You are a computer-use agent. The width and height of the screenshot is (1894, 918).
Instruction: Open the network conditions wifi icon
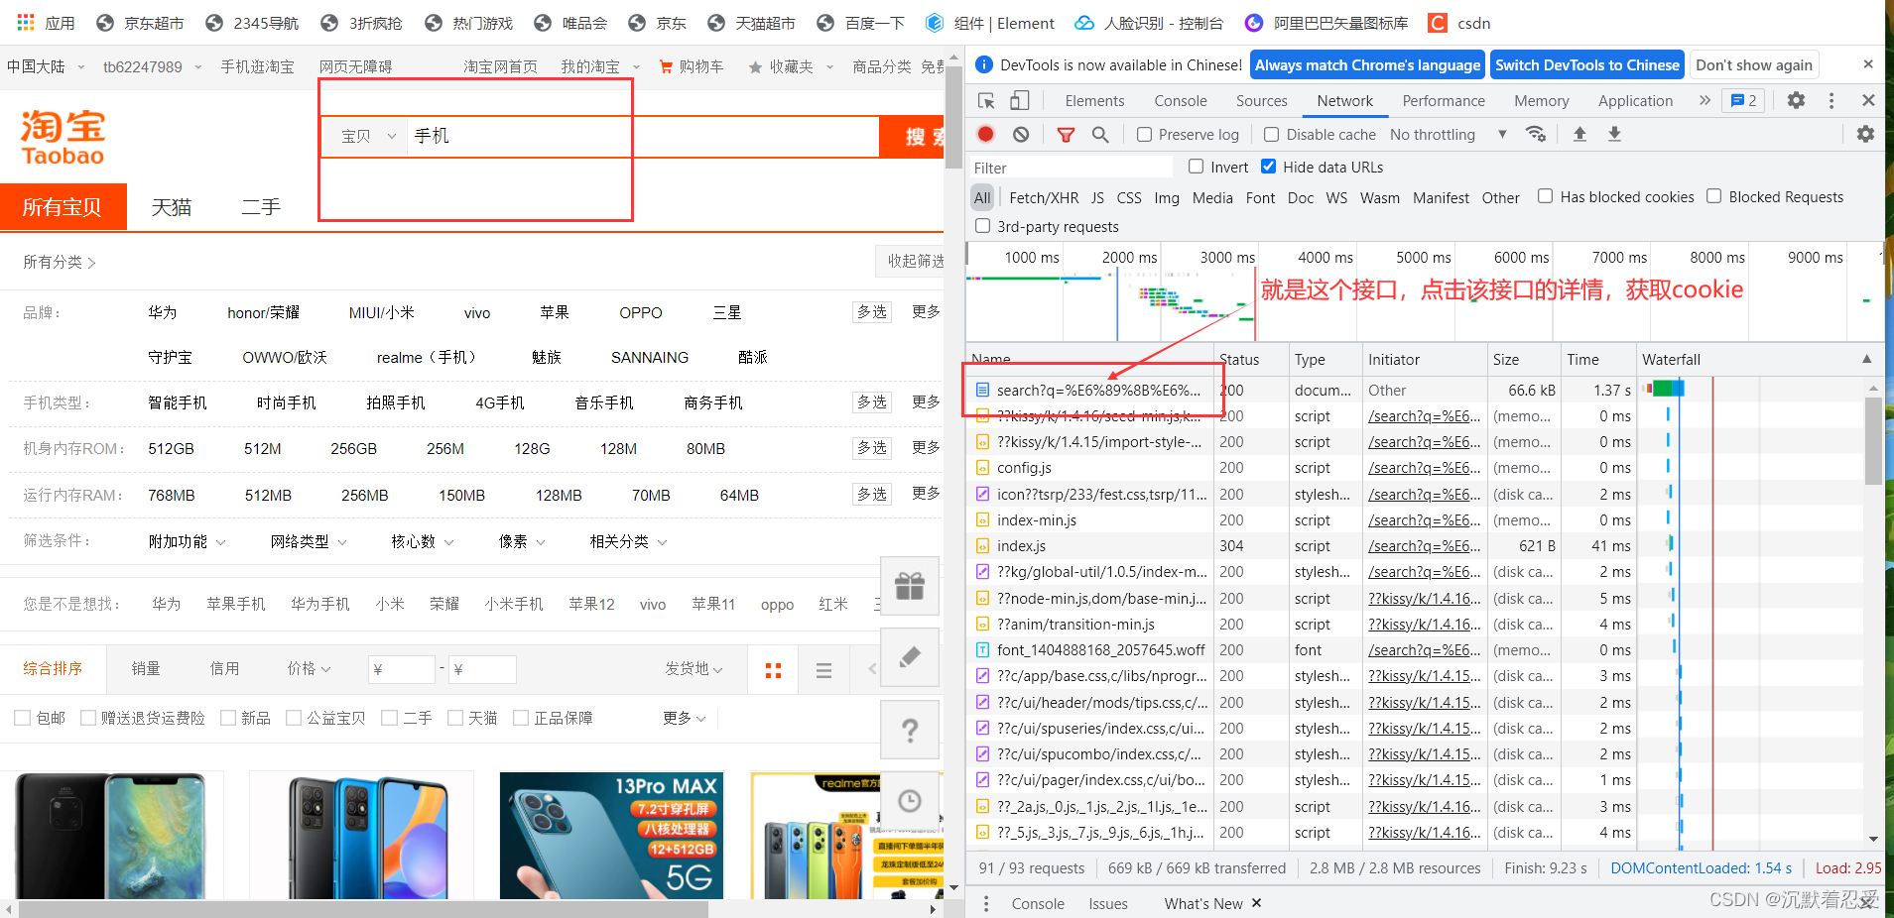click(x=1536, y=134)
